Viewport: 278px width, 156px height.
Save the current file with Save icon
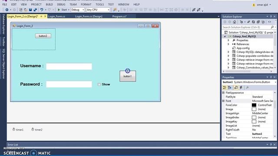30,10
